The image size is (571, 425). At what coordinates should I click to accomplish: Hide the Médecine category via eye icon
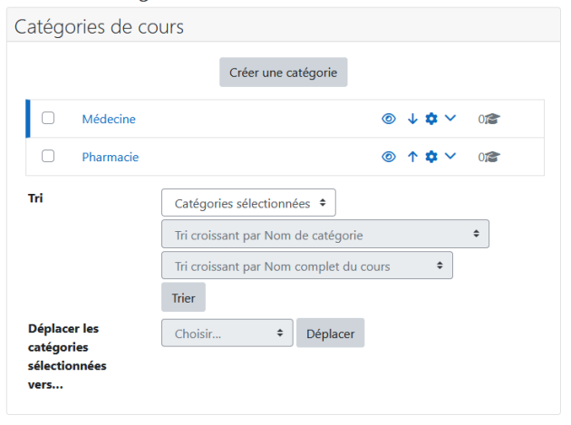pyautogui.click(x=389, y=119)
